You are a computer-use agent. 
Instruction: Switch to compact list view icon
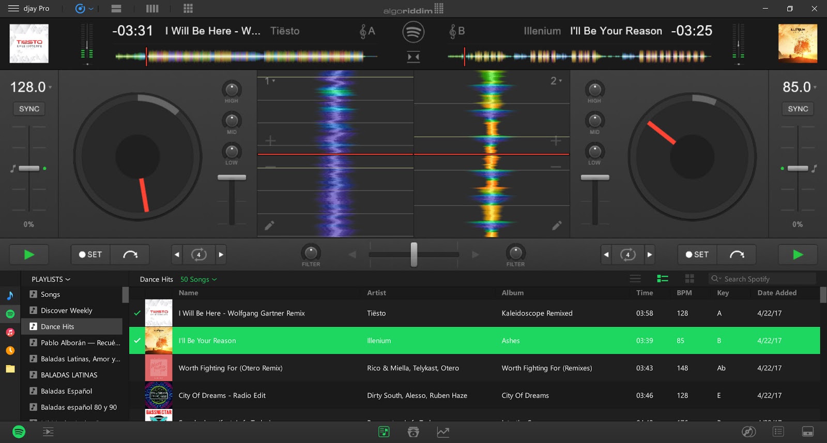coord(635,279)
